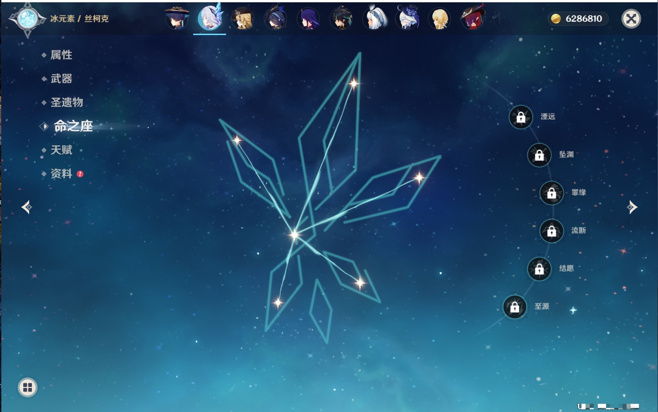Image resolution: width=658 pixels, height=412 pixels.
Task: Click the 6286810 Mora balance
Action: click(x=584, y=19)
